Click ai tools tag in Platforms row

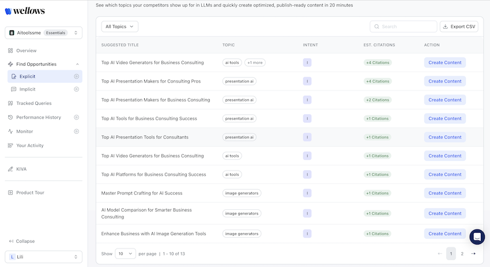(232, 175)
